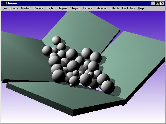166x124 pixels.
Task: Open the File menu
Action: tap(5, 8)
